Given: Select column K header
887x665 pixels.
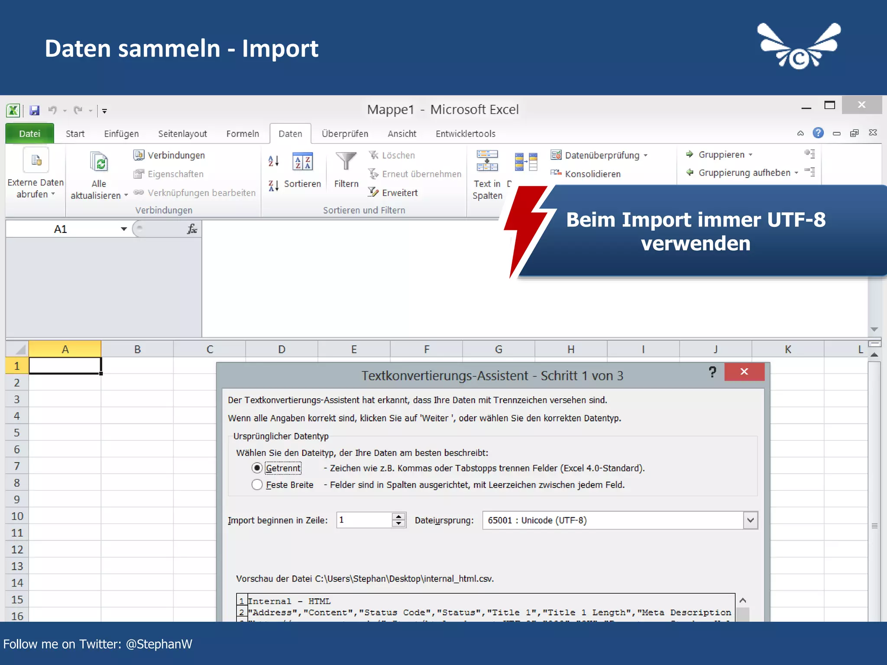Looking at the screenshot, I should pos(788,349).
